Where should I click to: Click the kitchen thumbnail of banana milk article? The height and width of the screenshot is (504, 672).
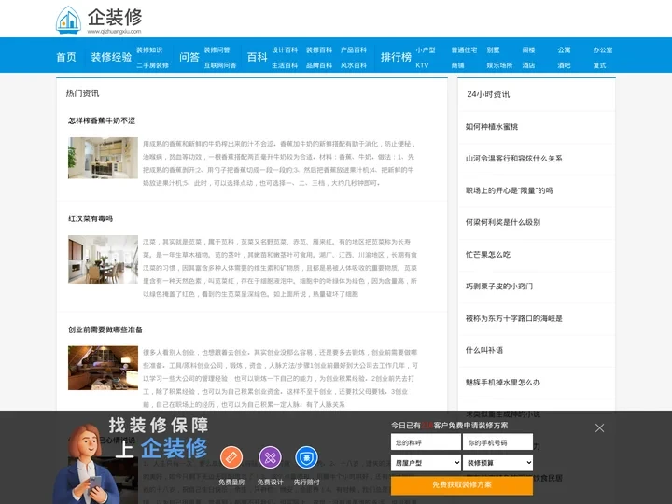click(103, 158)
